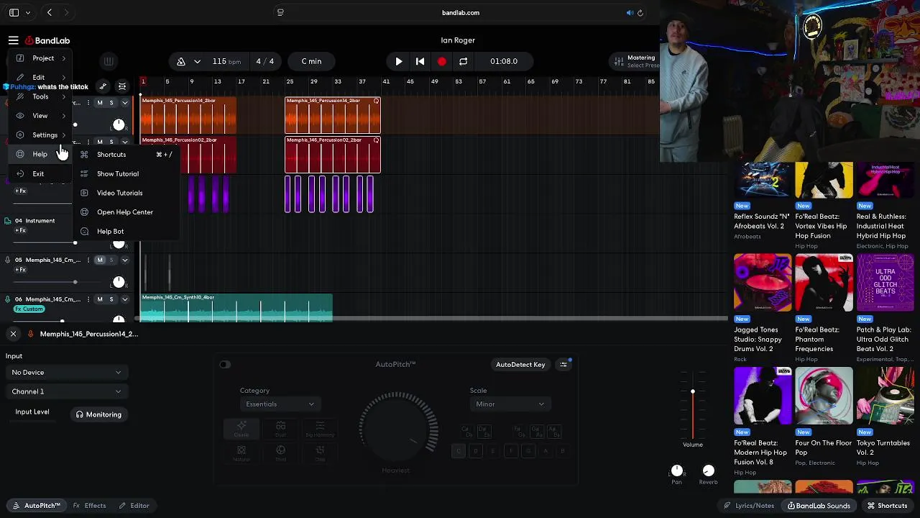Select the Natural AutoPitch effect icon
The width and height of the screenshot is (920, 518).
pyautogui.click(x=241, y=453)
